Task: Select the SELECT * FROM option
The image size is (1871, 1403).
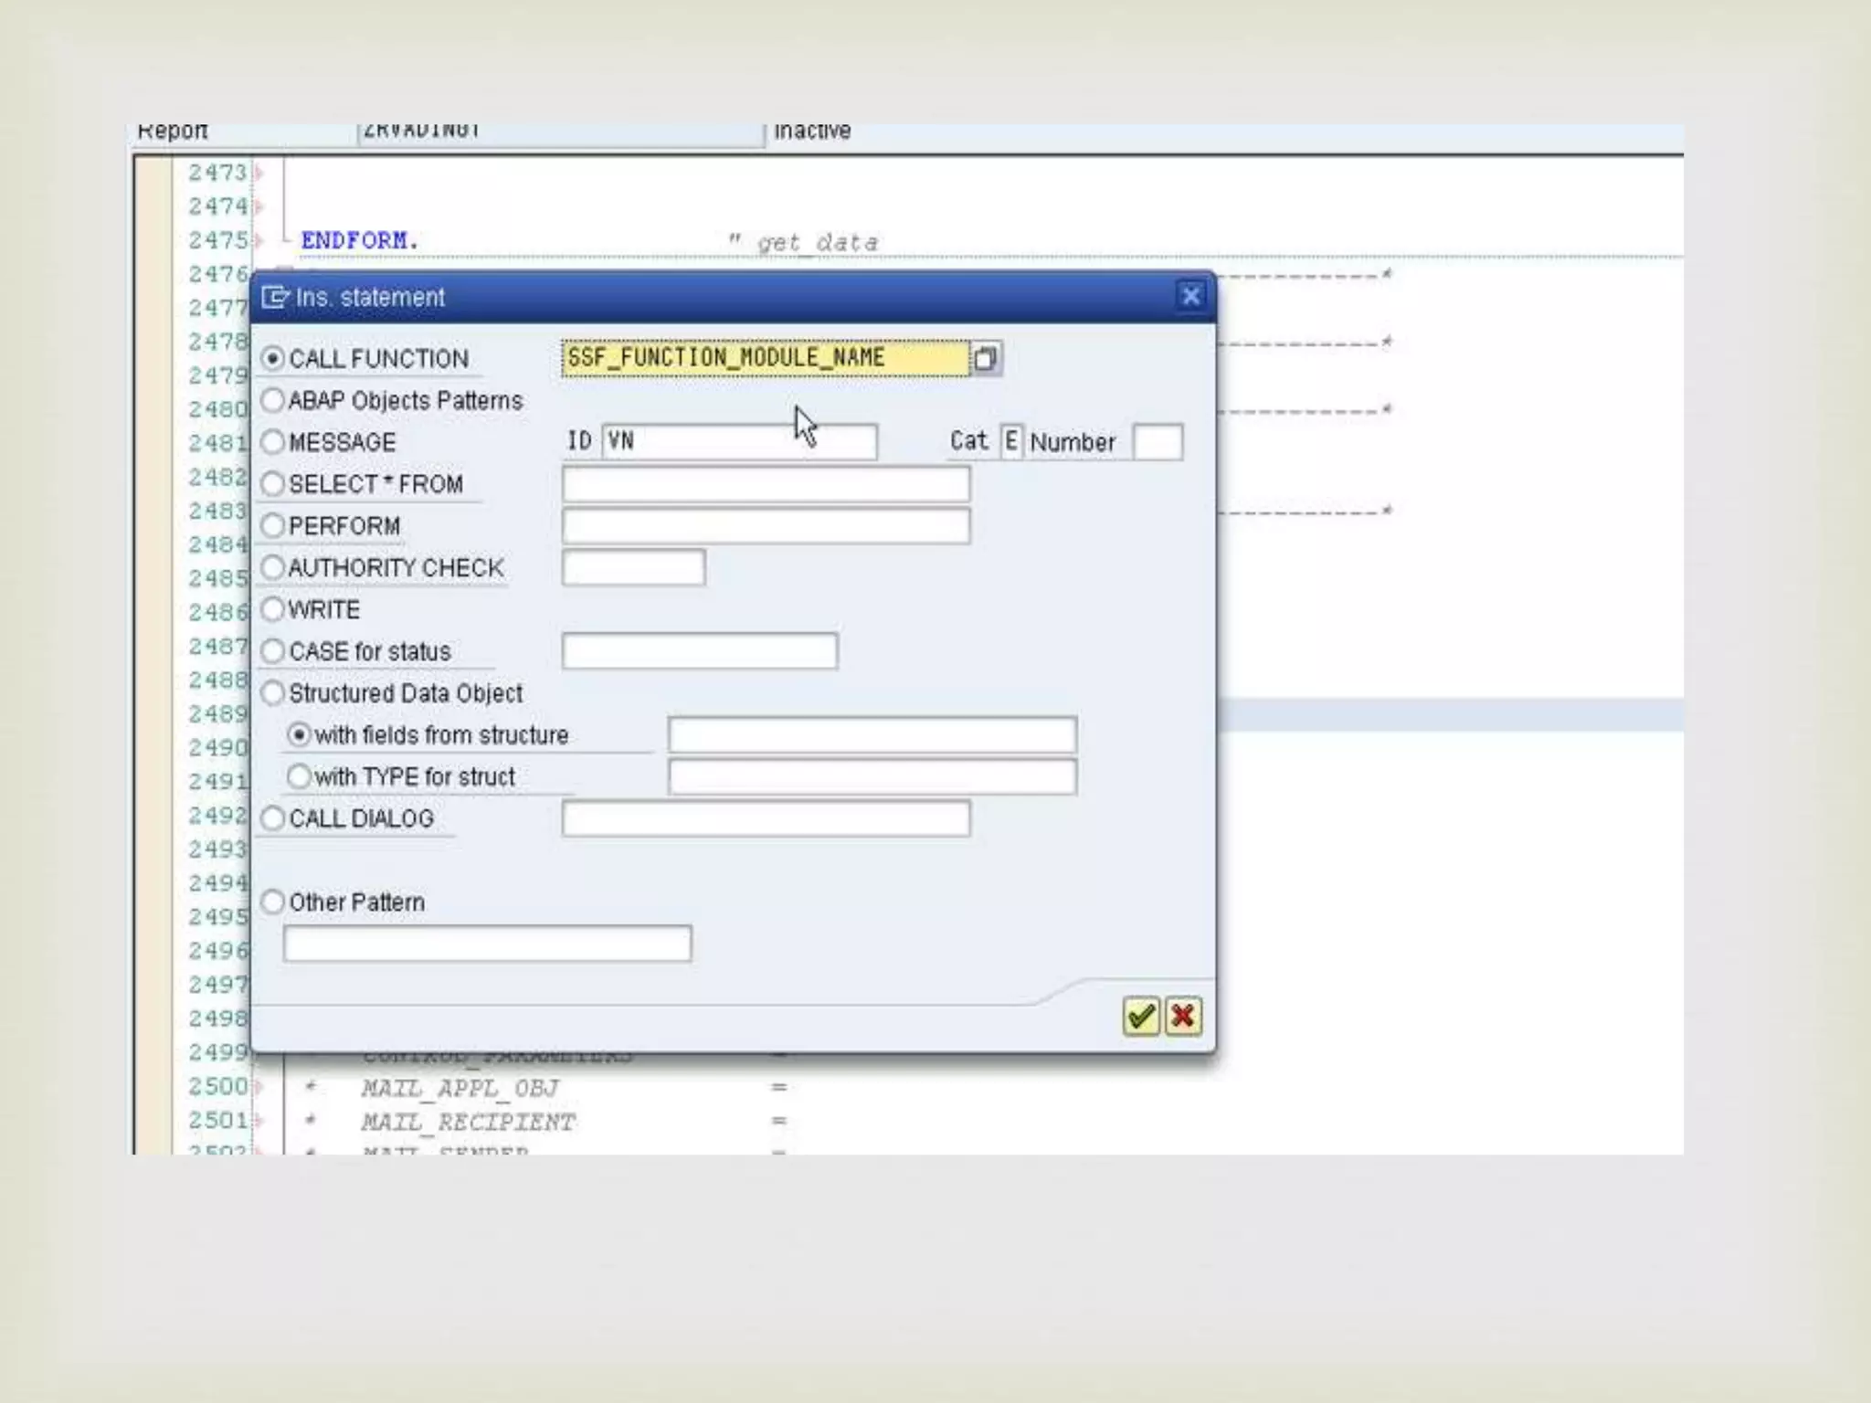Action: [x=273, y=484]
